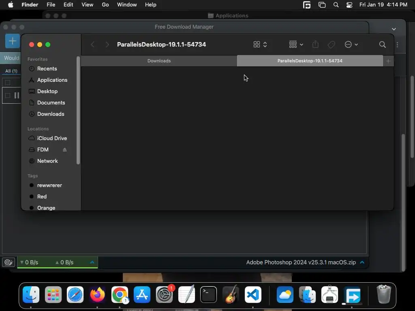The image size is (415, 311).
Task: Open the View menu
Action: click(x=88, y=5)
